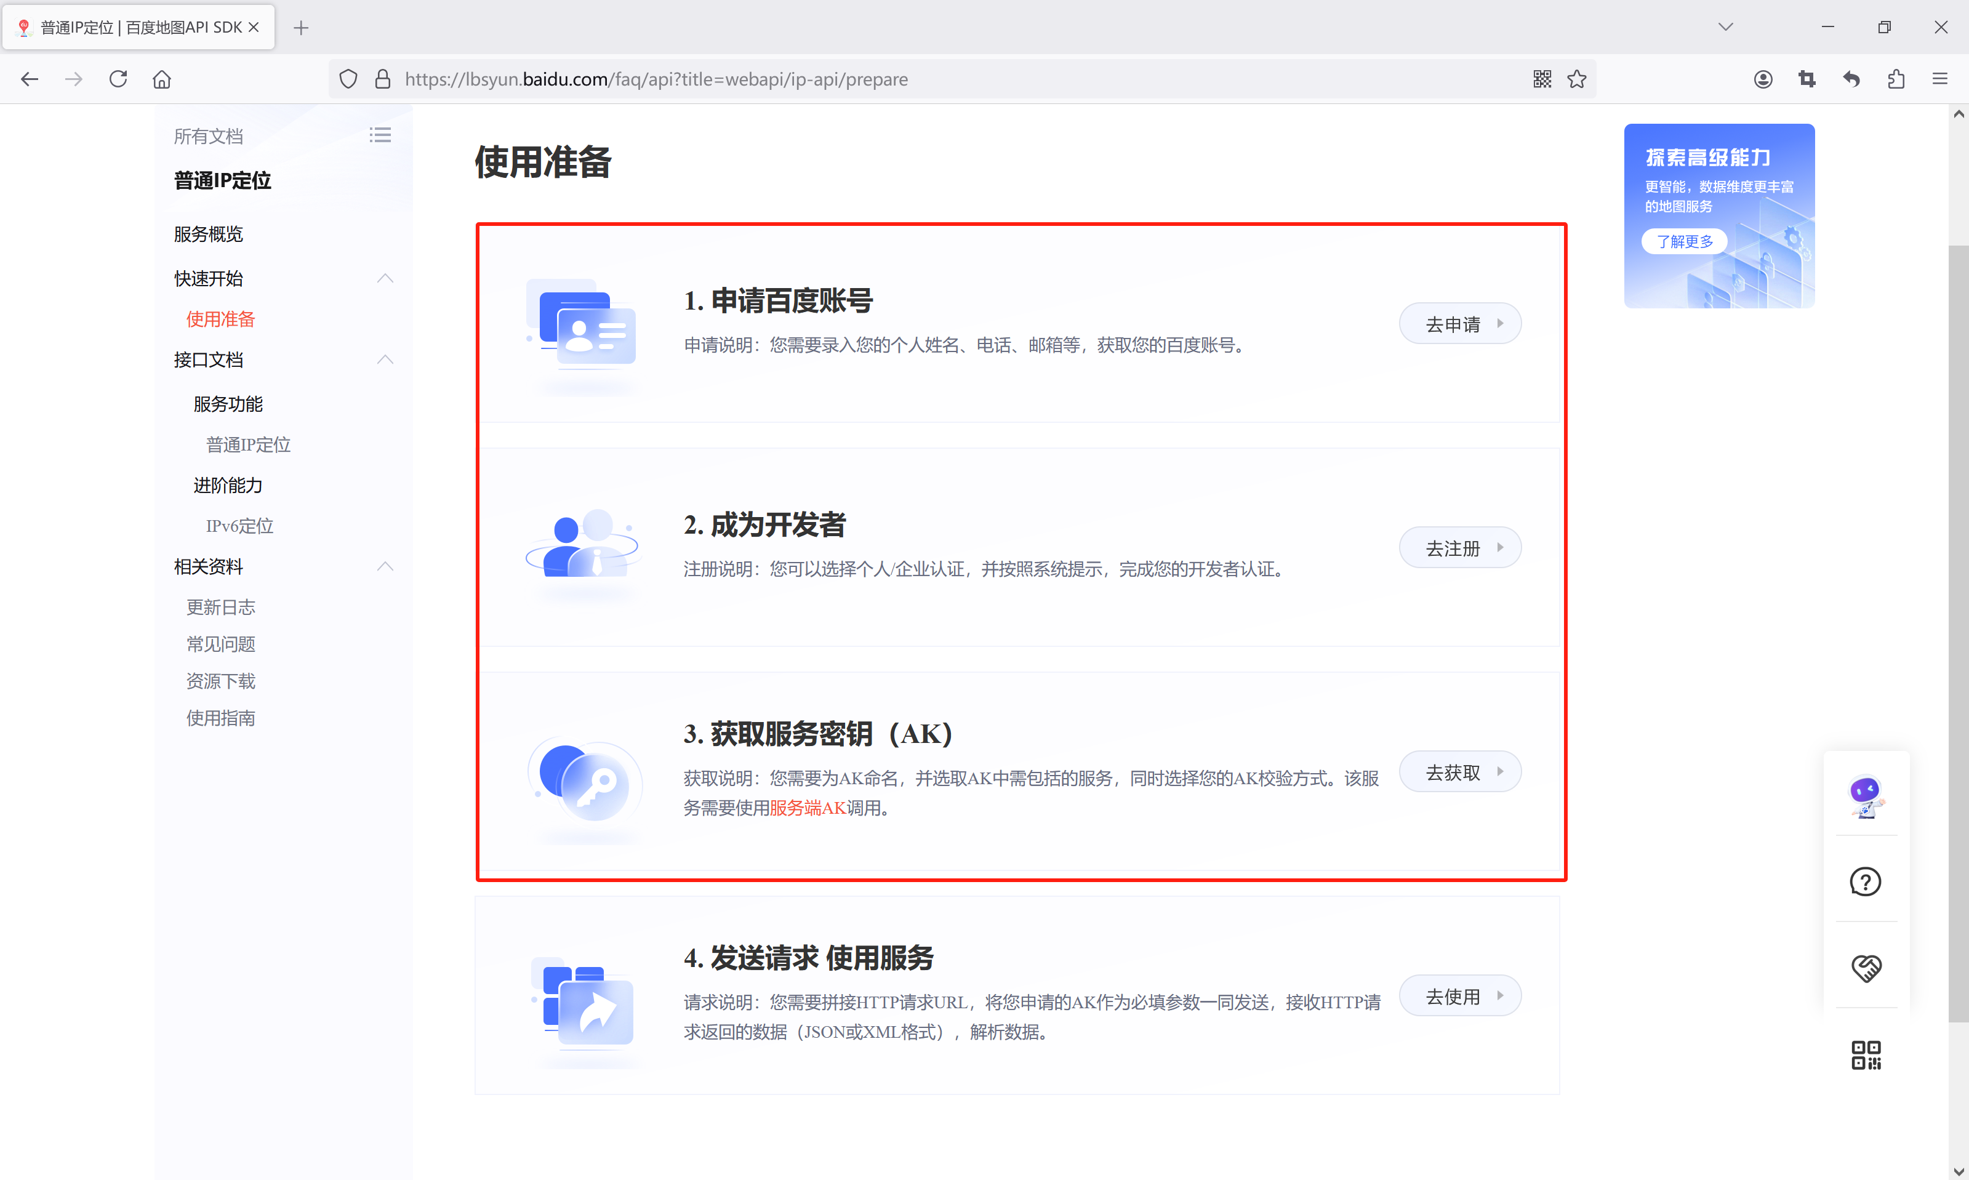1969x1180 pixels.
Task: Collapse the 快速开始 section
Action: click(385, 278)
